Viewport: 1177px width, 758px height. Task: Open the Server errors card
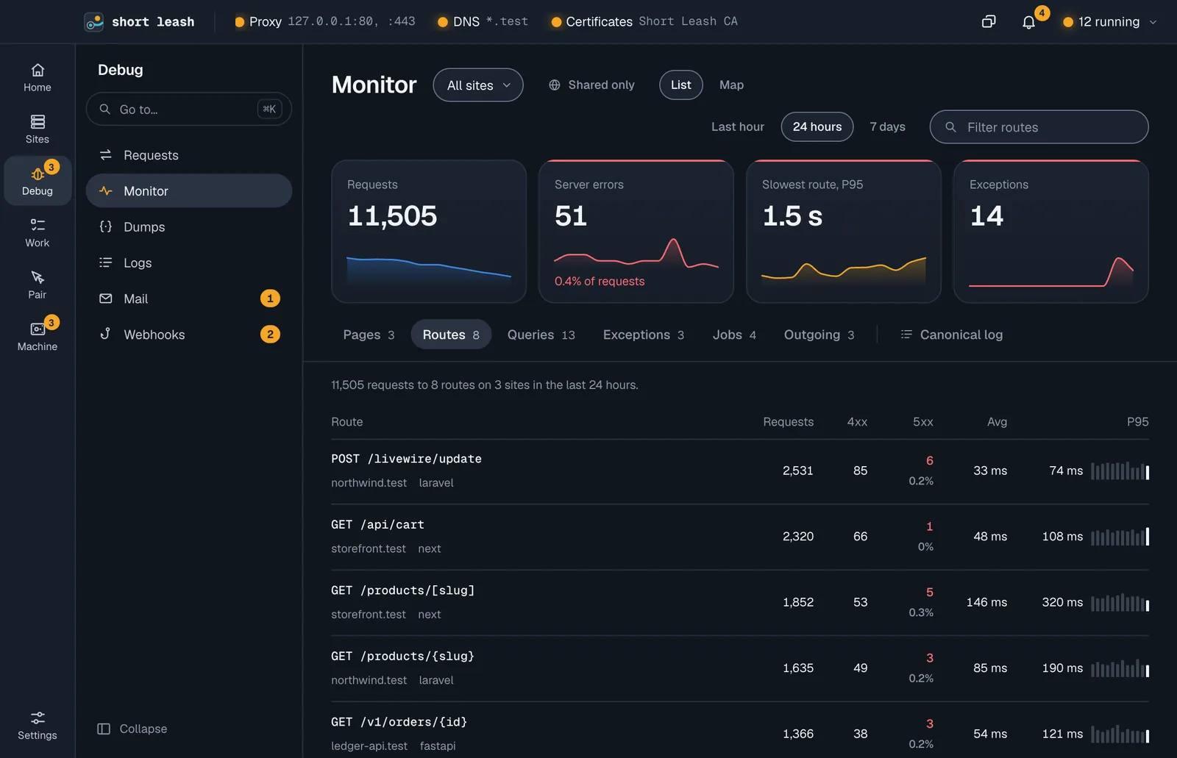click(x=636, y=231)
